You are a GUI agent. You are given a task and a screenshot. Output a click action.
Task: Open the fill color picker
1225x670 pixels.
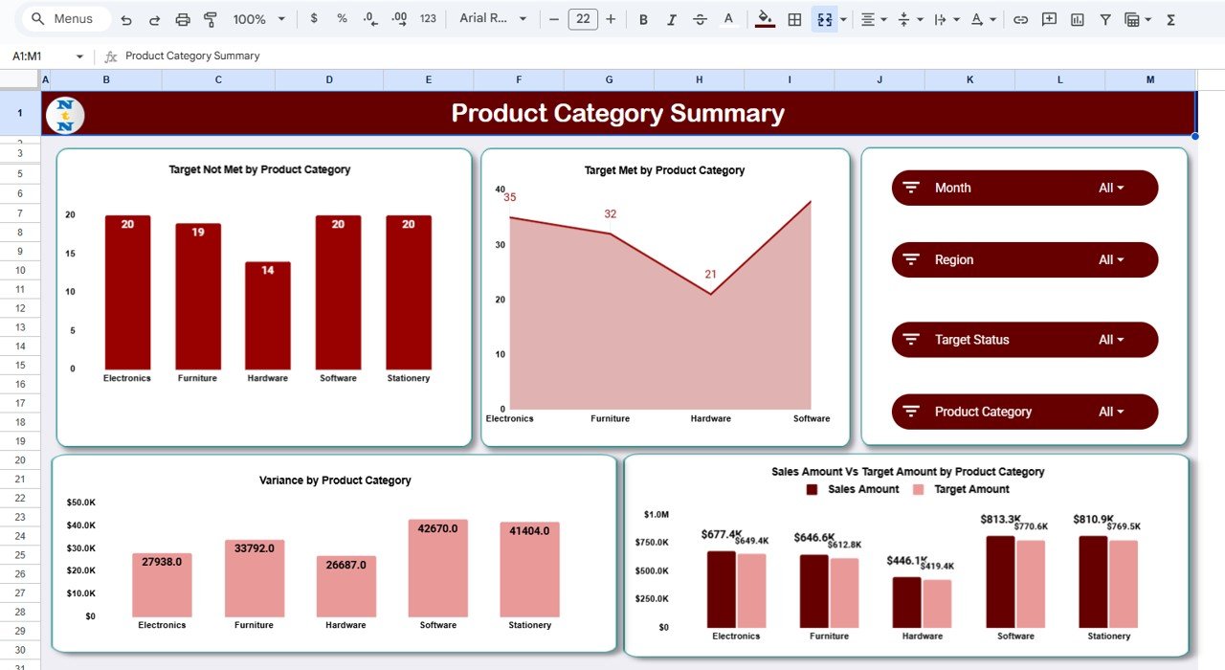pyautogui.click(x=763, y=18)
